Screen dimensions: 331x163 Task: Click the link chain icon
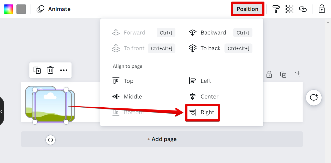pos(303,9)
